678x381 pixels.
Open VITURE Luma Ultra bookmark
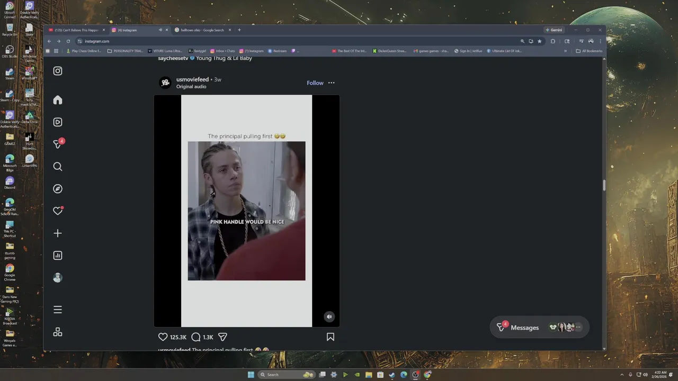(x=165, y=51)
